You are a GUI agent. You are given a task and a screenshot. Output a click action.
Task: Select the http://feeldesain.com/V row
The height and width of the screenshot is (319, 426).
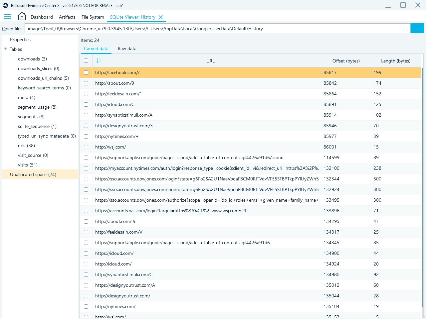click(250, 232)
